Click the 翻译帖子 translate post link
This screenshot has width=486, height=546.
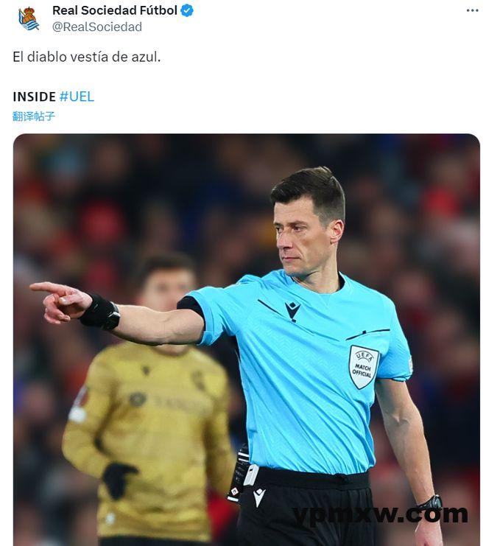(33, 116)
